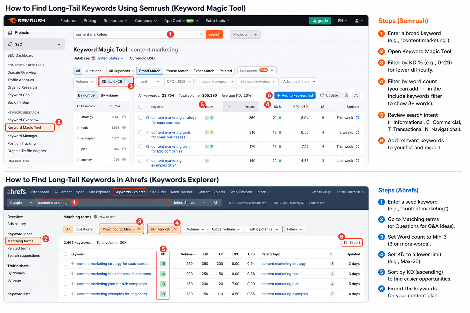Remove the Word count: Min-3 filter
This screenshot has height=313, width=470.
click(139, 229)
